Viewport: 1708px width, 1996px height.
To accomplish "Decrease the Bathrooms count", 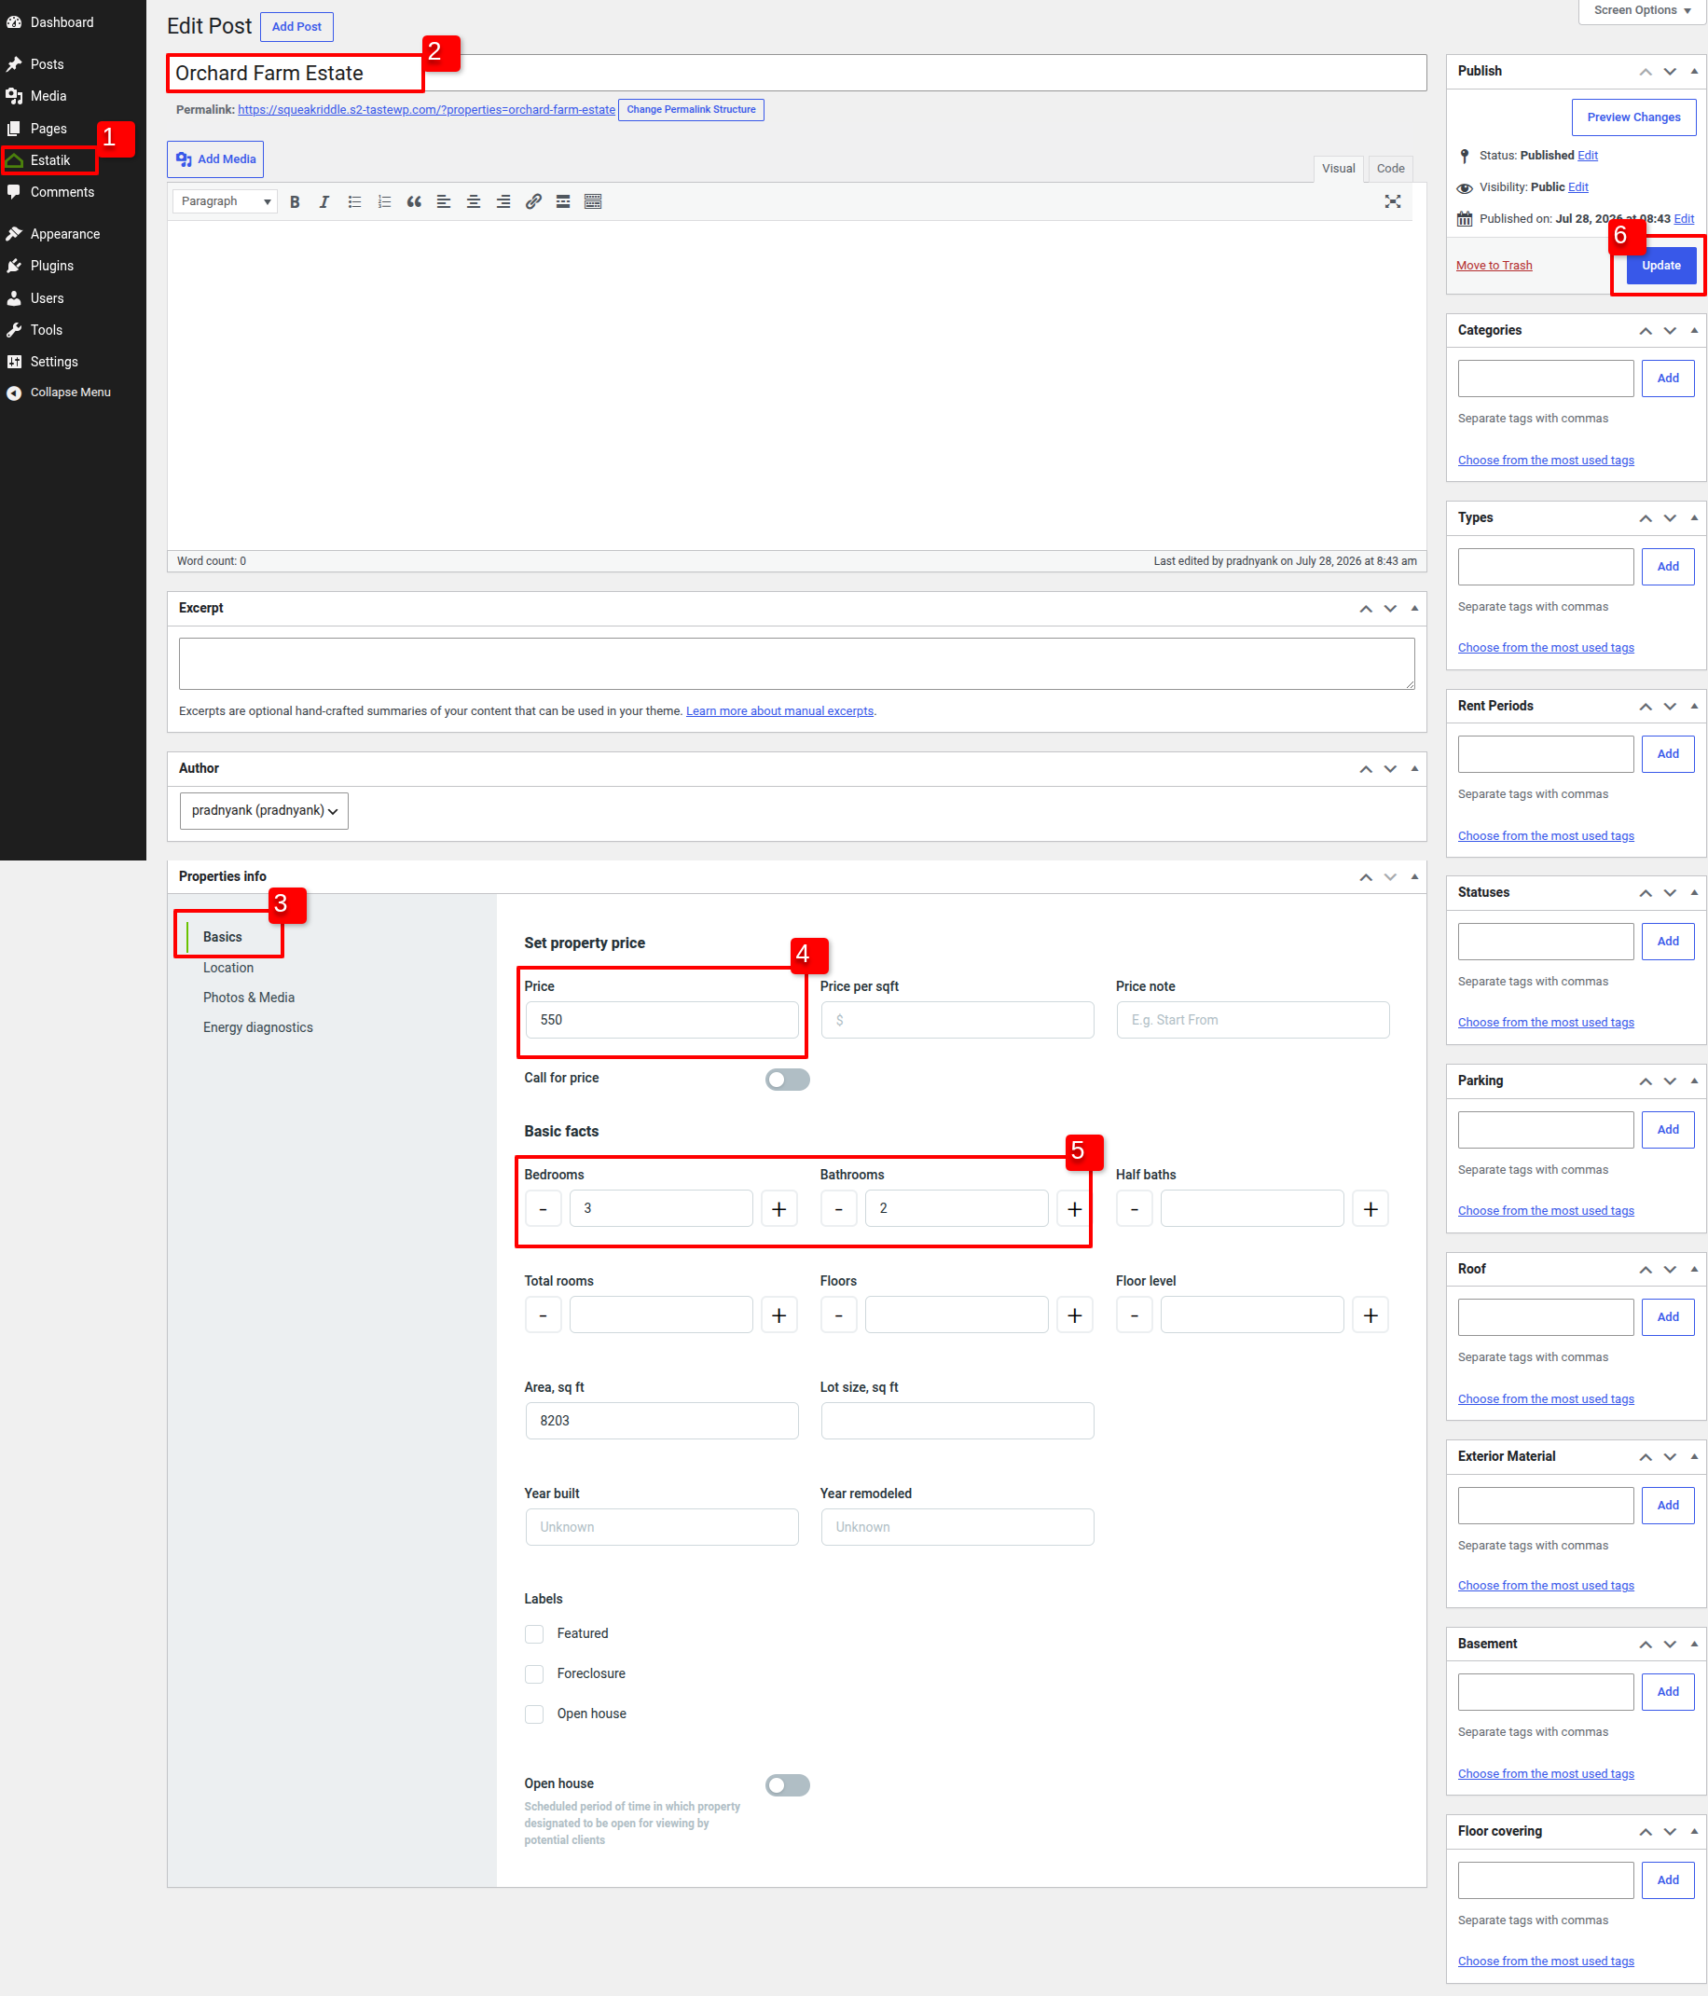I will pos(839,1209).
